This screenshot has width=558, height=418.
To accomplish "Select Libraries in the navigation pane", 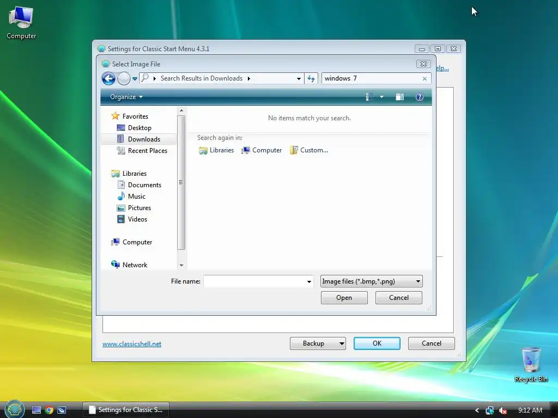I will 135,174.
